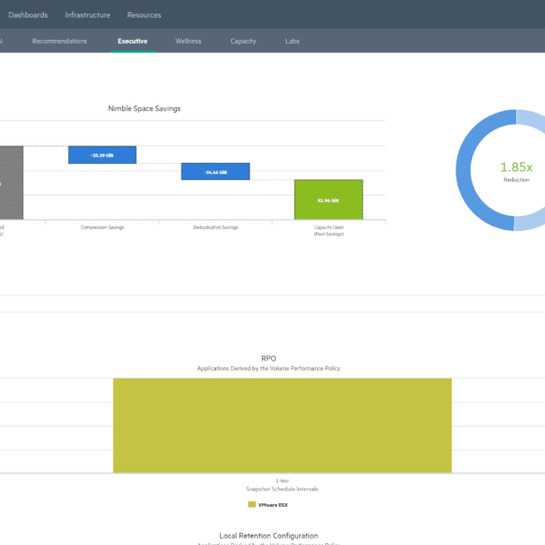Click the 'Snapshot Schedule Intervals' axis title
This screenshot has height=545, width=545.
[x=282, y=489]
